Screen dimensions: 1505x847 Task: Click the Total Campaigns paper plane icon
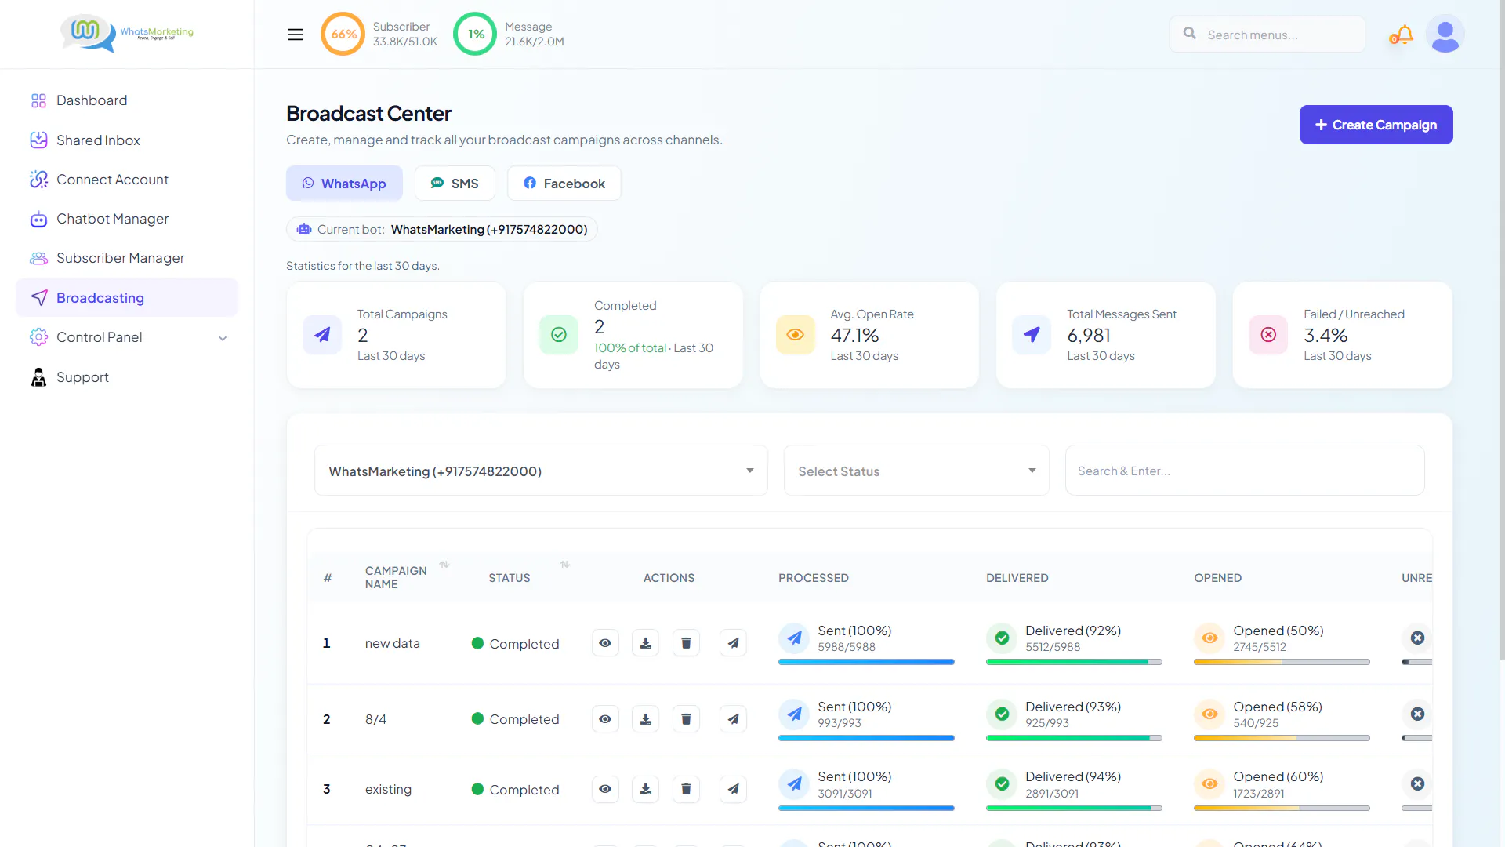(x=322, y=335)
